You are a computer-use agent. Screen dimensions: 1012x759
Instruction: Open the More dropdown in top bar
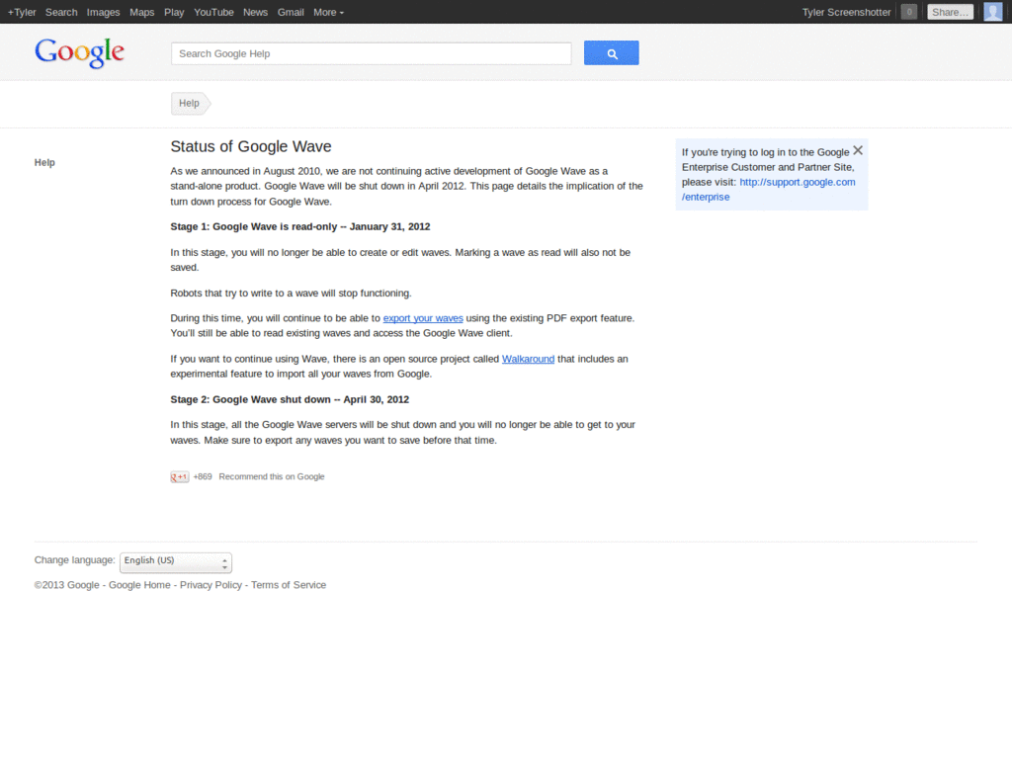click(328, 12)
